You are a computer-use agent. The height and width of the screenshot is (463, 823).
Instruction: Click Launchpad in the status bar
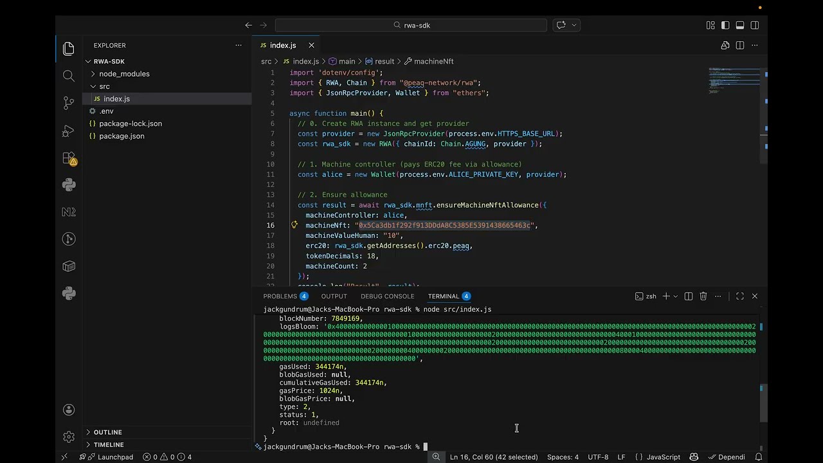pos(106,457)
